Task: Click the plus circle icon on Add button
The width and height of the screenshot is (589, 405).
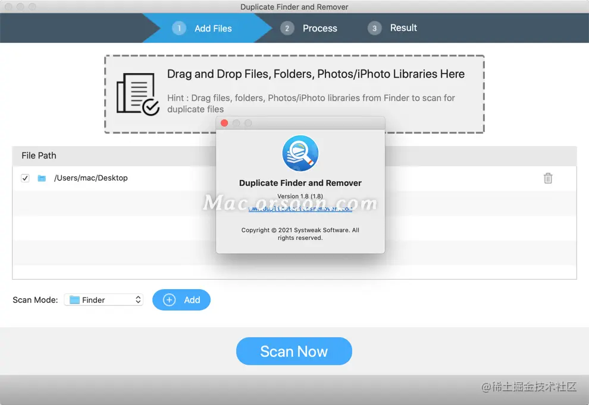Action: coord(169,300)
